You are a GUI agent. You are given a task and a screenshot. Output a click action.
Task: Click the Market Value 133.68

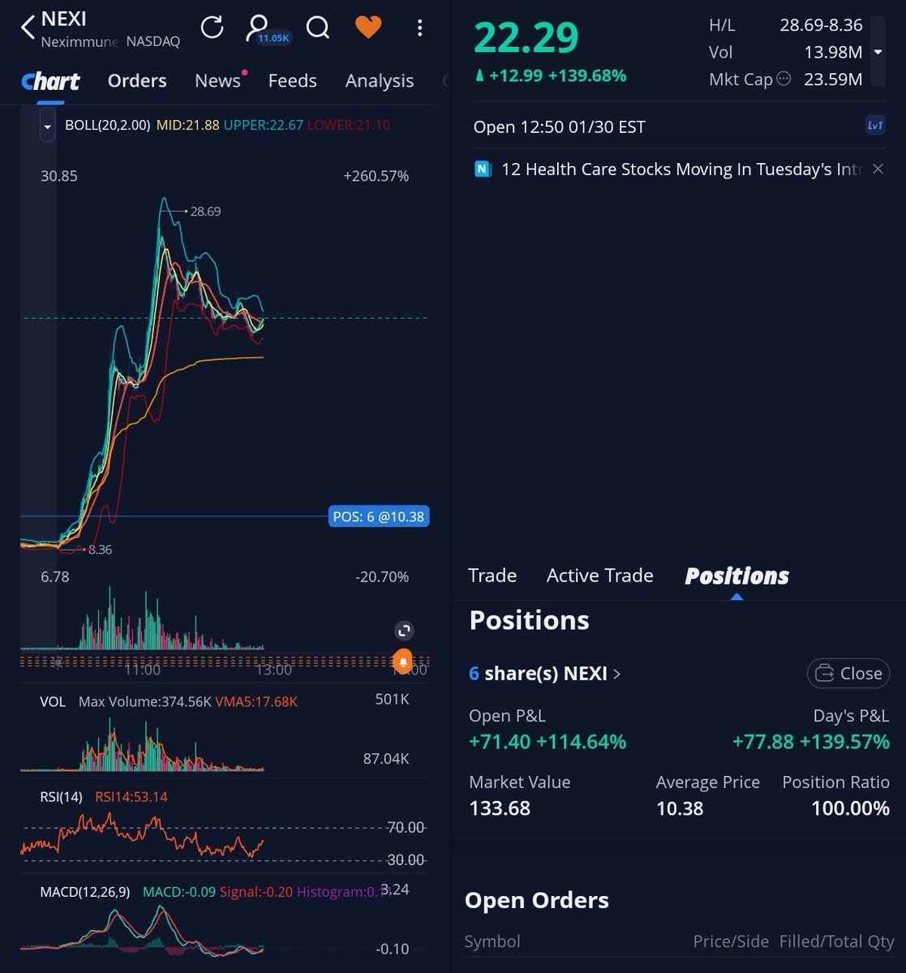[500, 808]
